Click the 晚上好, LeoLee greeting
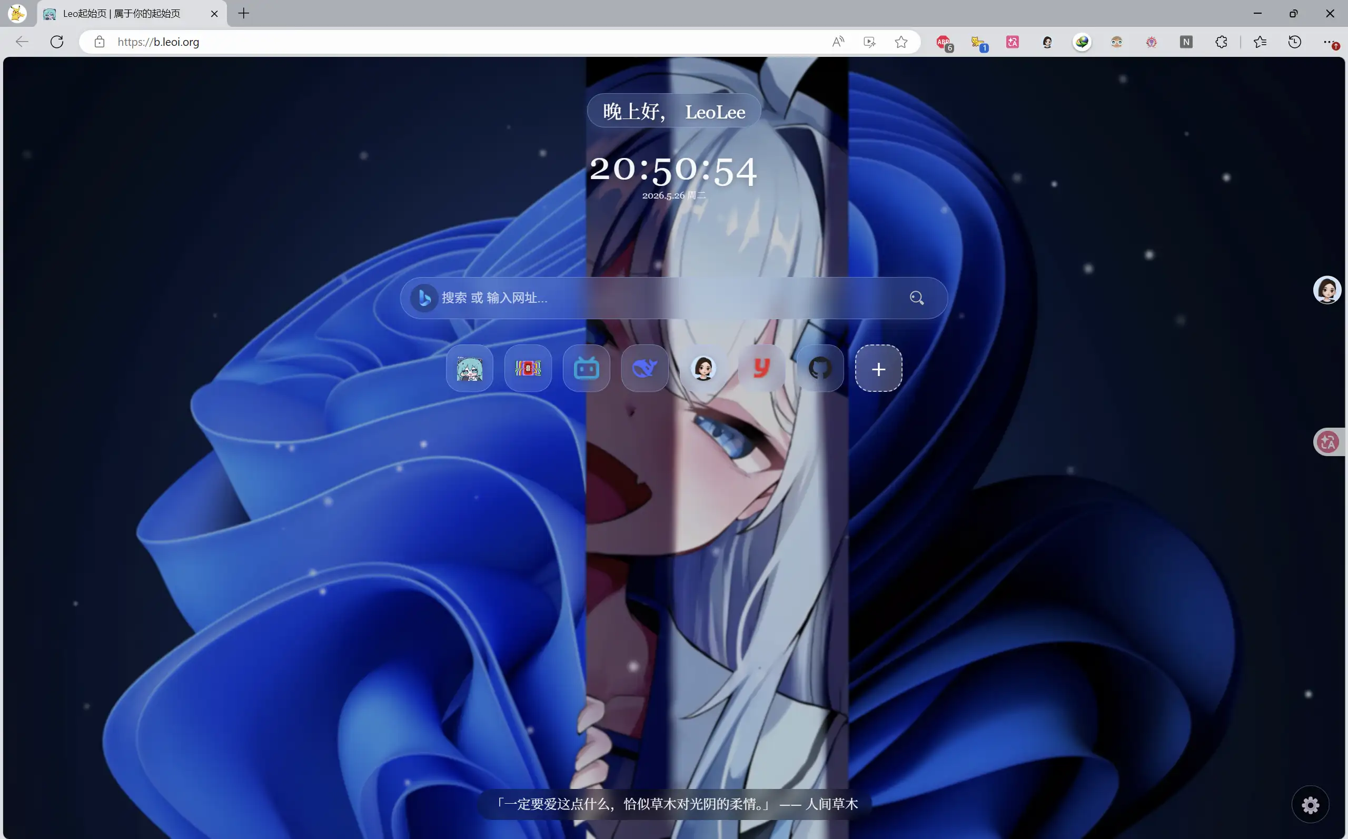1348x839 pixels. click(673, 112)
